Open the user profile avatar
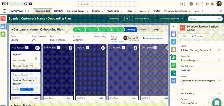224x106 pixels. (x=219, y=4)
